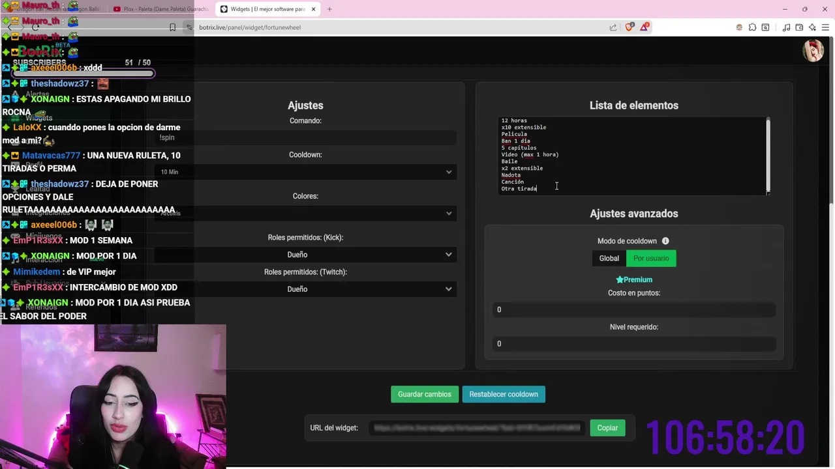835x469 pixels.
Task: Click the 'x10 extensible' list line
Action: point(524,127)
